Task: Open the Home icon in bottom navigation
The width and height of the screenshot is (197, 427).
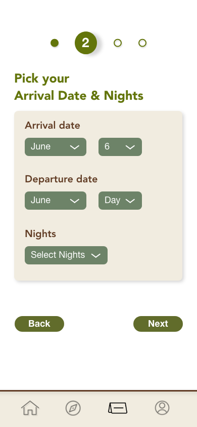Action: [x=30, y=408]
